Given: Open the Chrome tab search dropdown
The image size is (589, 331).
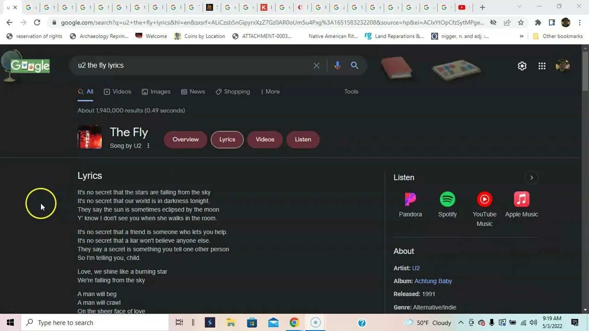Looking at the screenshot, I should (520, 6).
